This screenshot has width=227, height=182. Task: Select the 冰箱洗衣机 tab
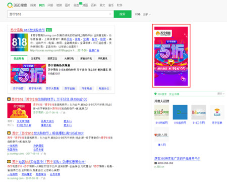pyautogui.click(x=86, y=59)
